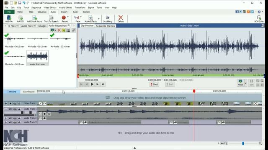Toggle the speaker icon on the first Audio Track 3 clip

85,122
